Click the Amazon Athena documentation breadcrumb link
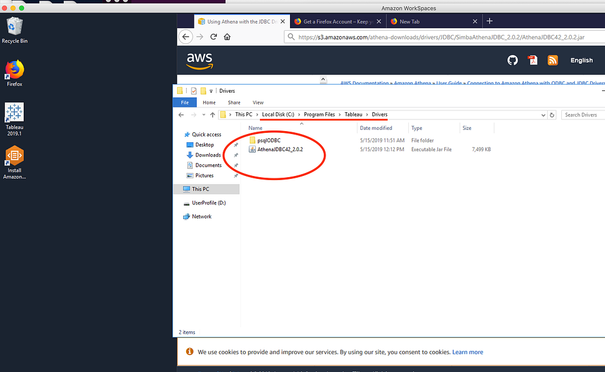The height and width of the screenshot is (372, 605). coord(412,83)
